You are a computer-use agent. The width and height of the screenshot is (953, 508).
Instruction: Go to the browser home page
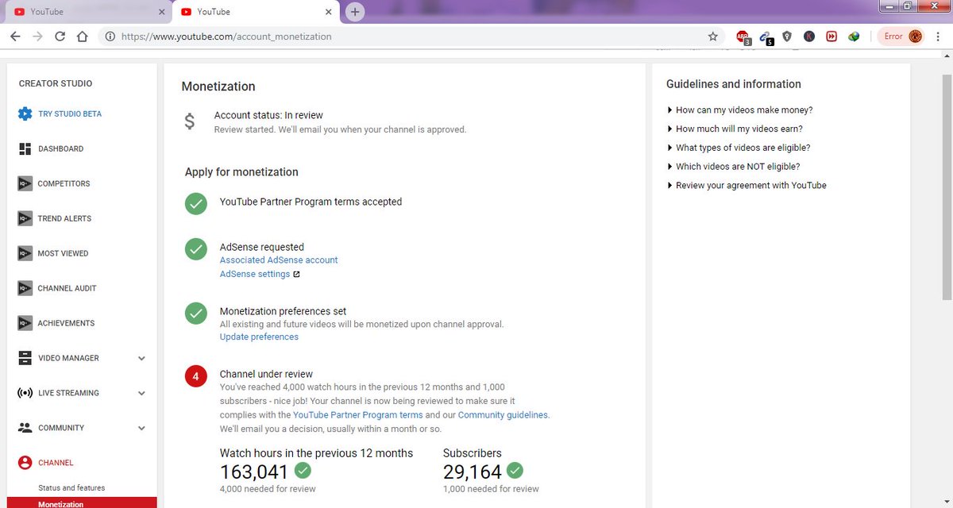pyautogui.click(x=82, y=37)
